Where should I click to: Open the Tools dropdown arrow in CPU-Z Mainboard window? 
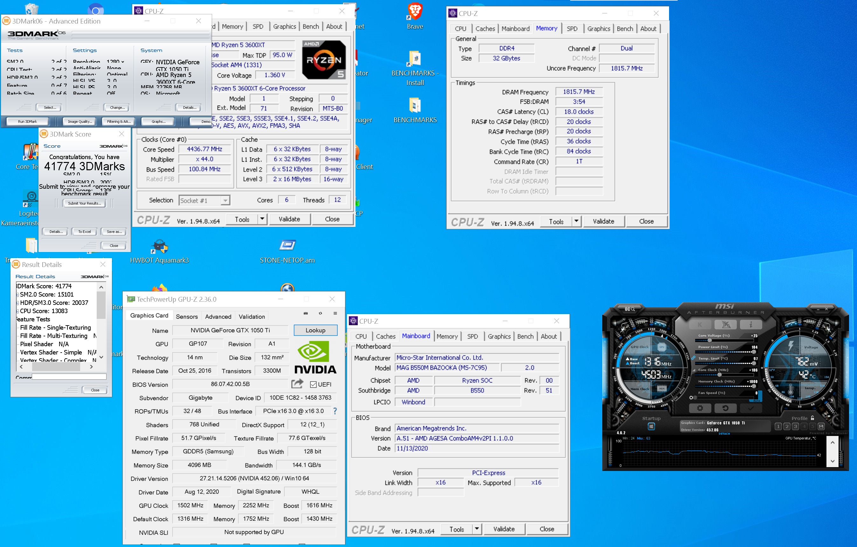477,529
